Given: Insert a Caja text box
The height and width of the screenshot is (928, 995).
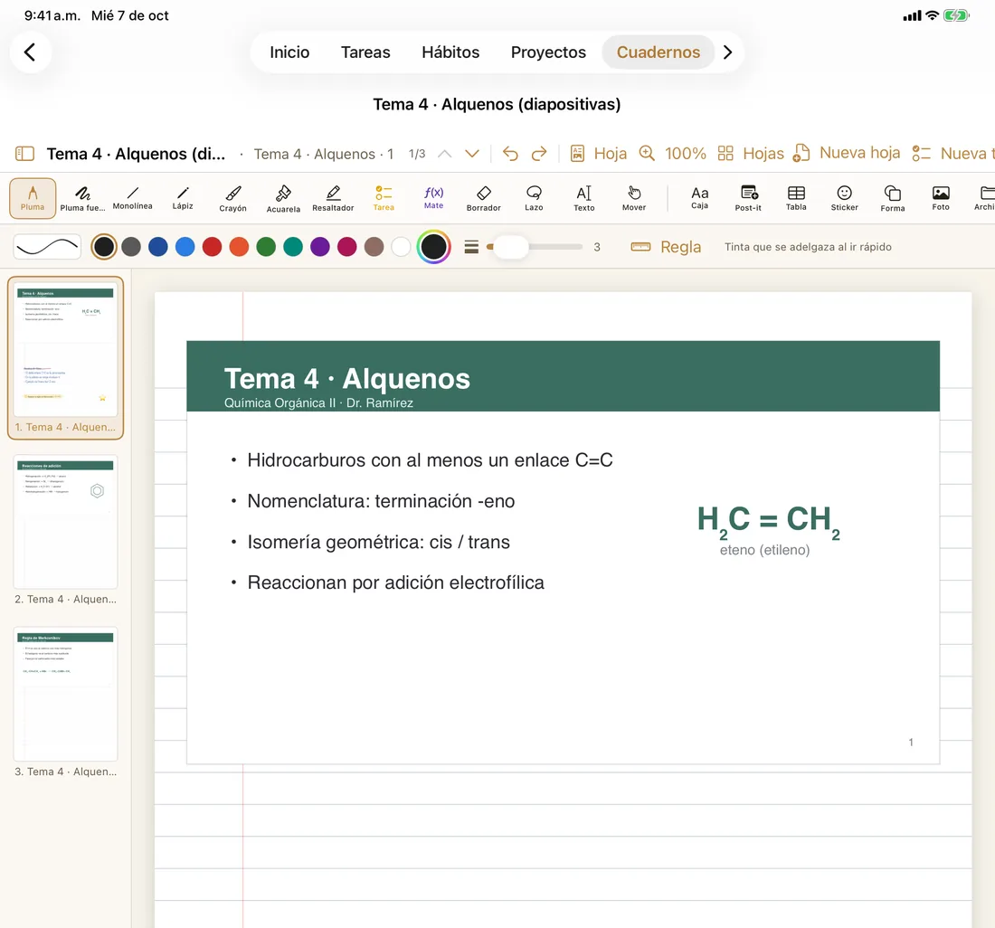Looking at the screenshot, I should tap(699, 198).
